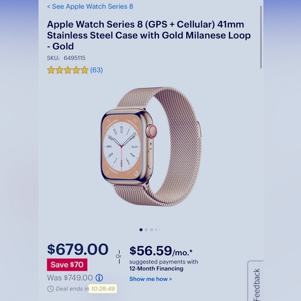Select the fourth image carousel dot
301x301 pixels.
(x=156, y=229)
